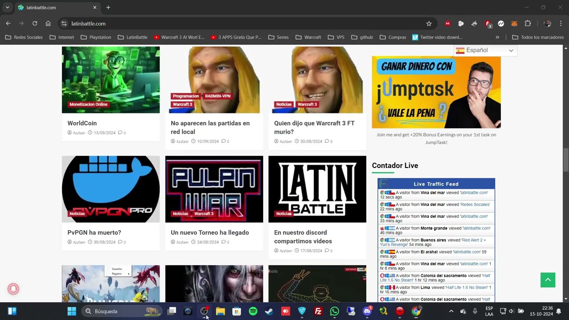Open the LatinBattle bookmark folder
The height and width of the screenshot is (320, 569).
[x=132, y=37]
